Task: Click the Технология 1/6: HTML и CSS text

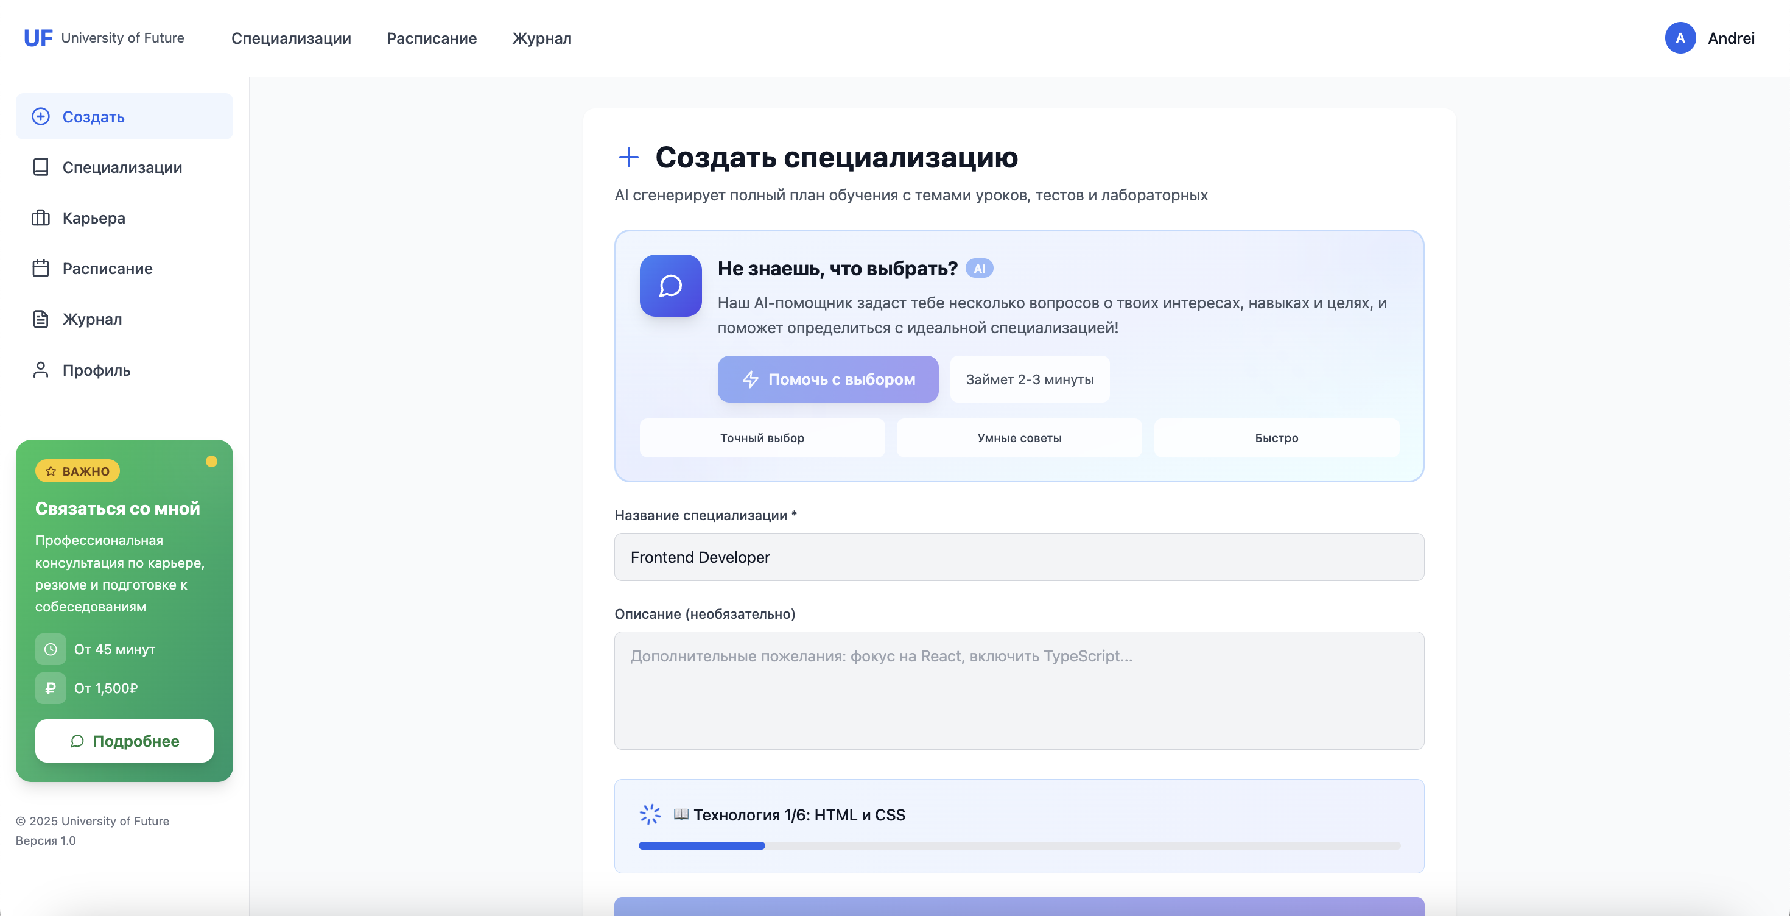Action: tap(799, 814)
